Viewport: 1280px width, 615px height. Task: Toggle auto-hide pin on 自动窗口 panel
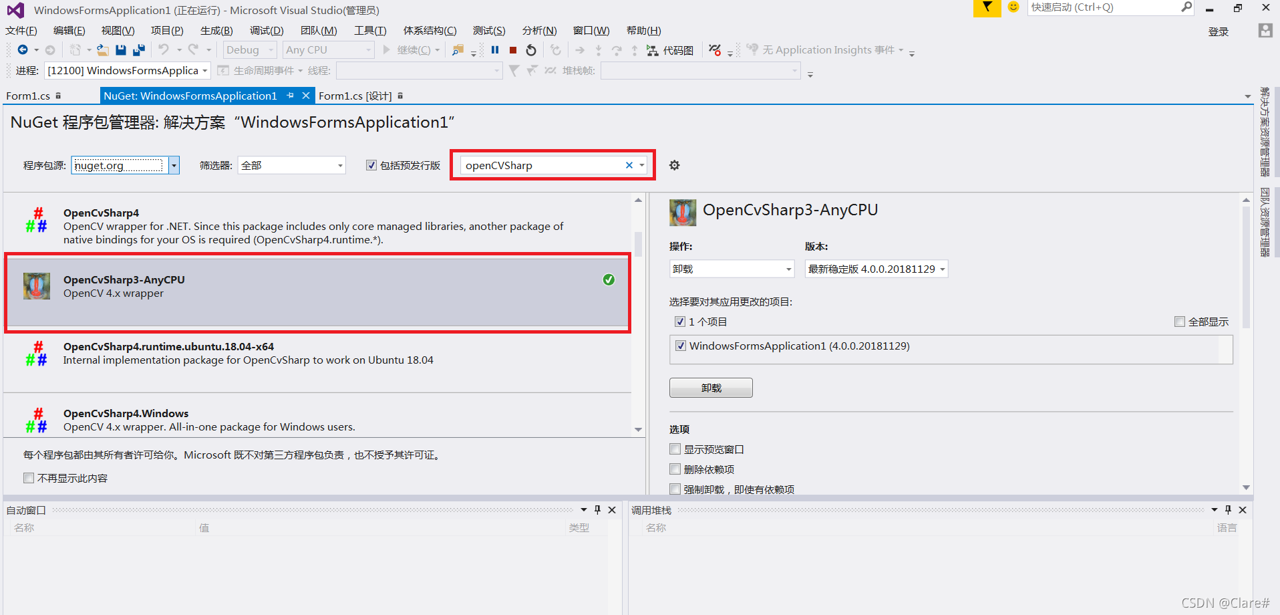tap(597, 510)
